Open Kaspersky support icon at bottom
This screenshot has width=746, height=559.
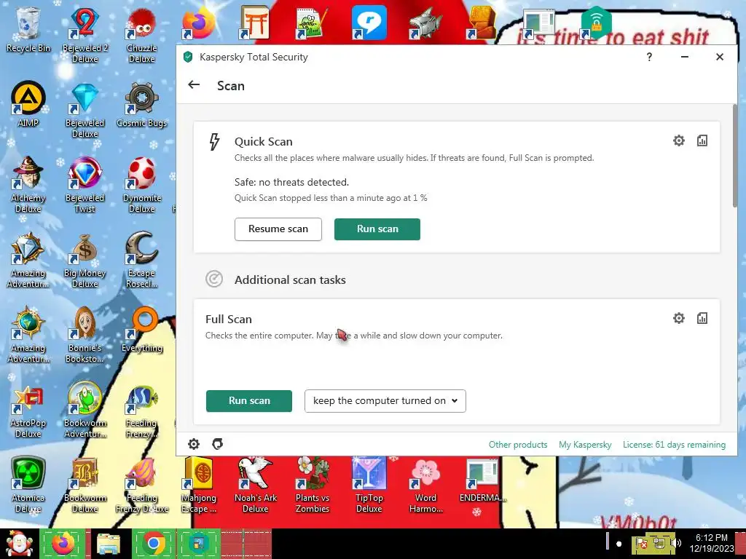(x=217, y=444)
